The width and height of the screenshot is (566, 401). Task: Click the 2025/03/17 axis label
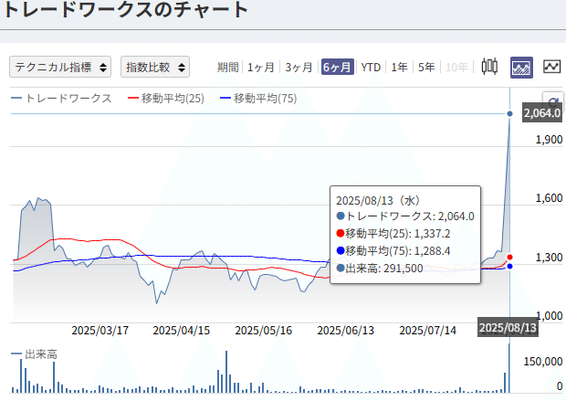(x=100, y=330)
